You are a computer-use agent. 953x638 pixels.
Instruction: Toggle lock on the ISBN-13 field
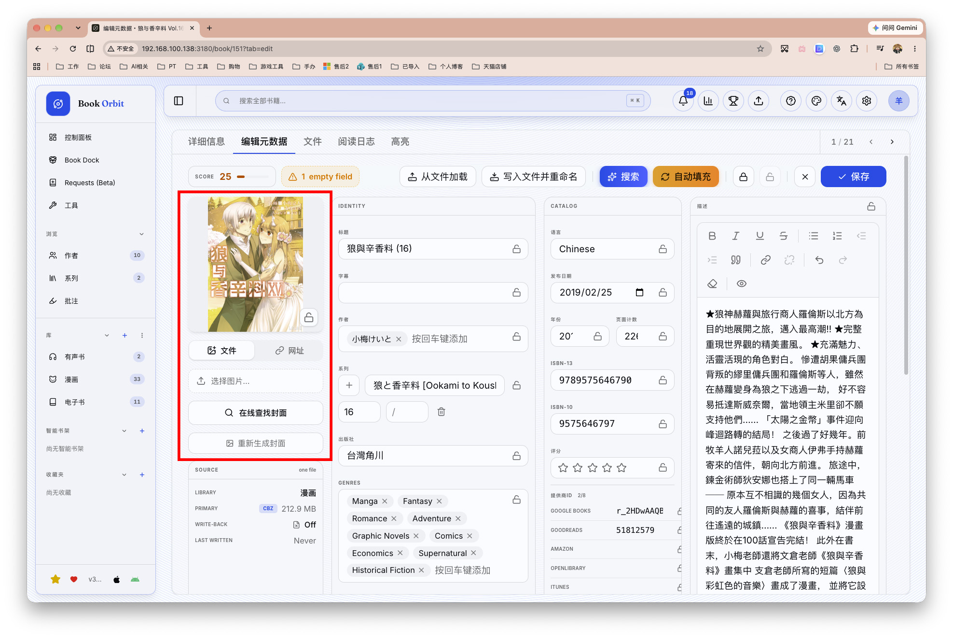point(663,380)
